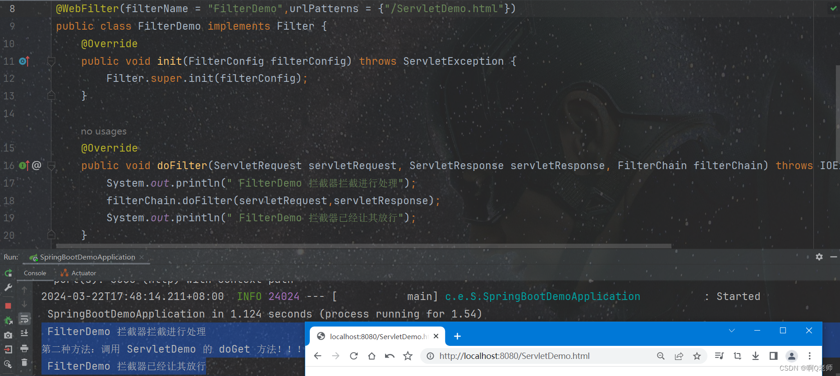Screen dimensions: 840x376
Task: Open browser three-dot menu
Action: point(809,356)
